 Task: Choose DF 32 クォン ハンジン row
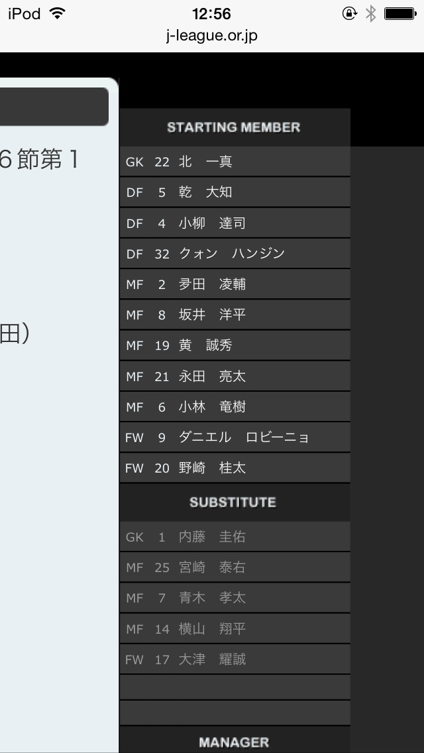pos(235,254)
